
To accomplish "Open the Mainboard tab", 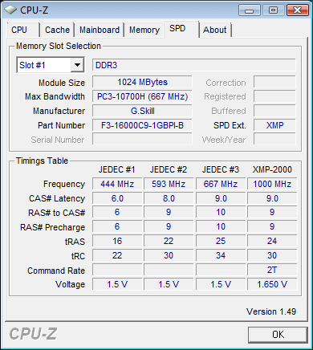I will 100,30.
